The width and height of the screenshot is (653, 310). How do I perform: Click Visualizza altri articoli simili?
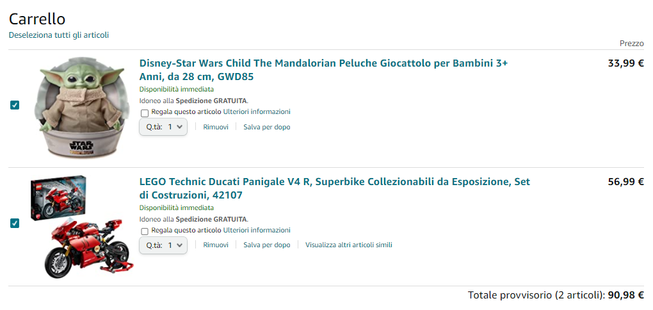pos(348,245)
